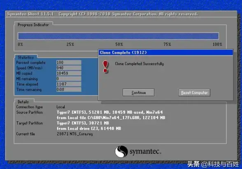
Task: Click the Time remaining label
Action: tap(29, 89)
